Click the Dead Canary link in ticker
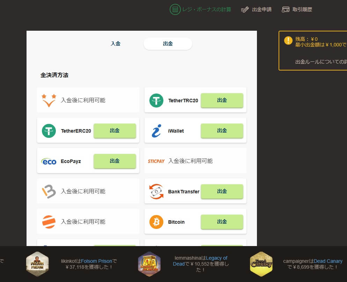Image resolution: width=347 pixels, height=282 pixels. point(328,261)
